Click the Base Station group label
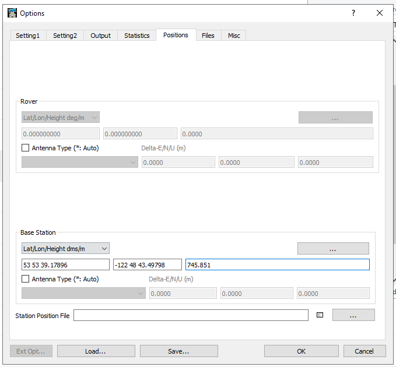Screen dimensions: 396x367 (38, 232)
